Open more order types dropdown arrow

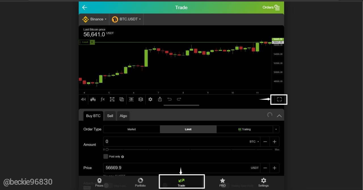[x=276, y=129]
